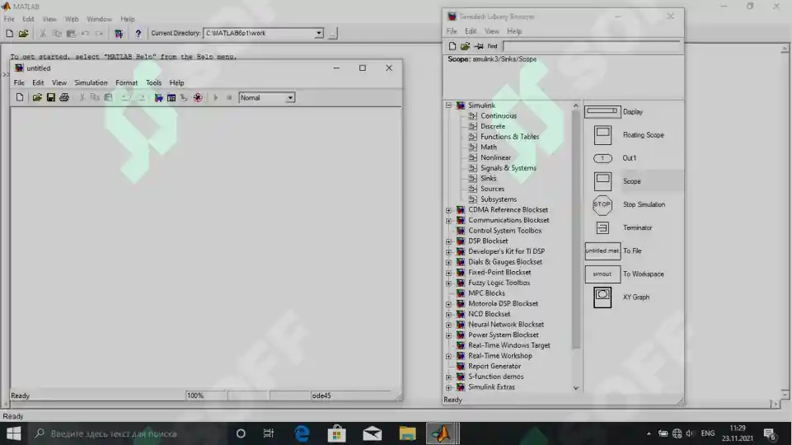Select the Out1 block

click(602, 158)
